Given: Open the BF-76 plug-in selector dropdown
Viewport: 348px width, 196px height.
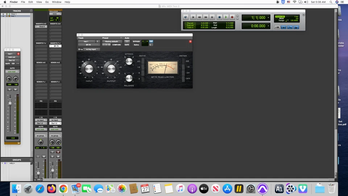Looking at the screenshot, I should click(89, 45).
